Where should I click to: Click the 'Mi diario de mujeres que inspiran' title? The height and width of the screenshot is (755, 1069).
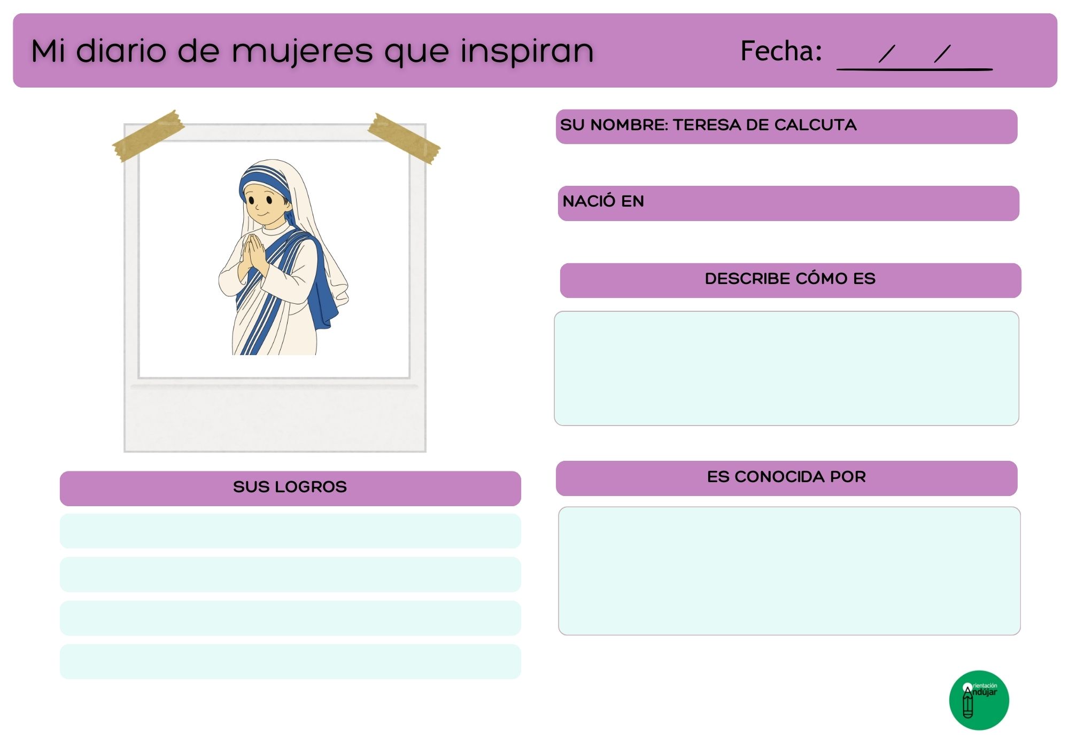tap(312, 51)
